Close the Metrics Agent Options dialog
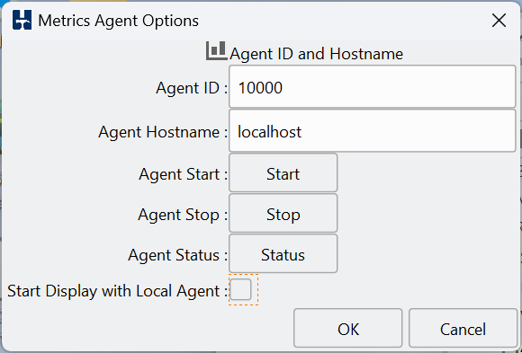Screen dimensions: 522x353 499,21
